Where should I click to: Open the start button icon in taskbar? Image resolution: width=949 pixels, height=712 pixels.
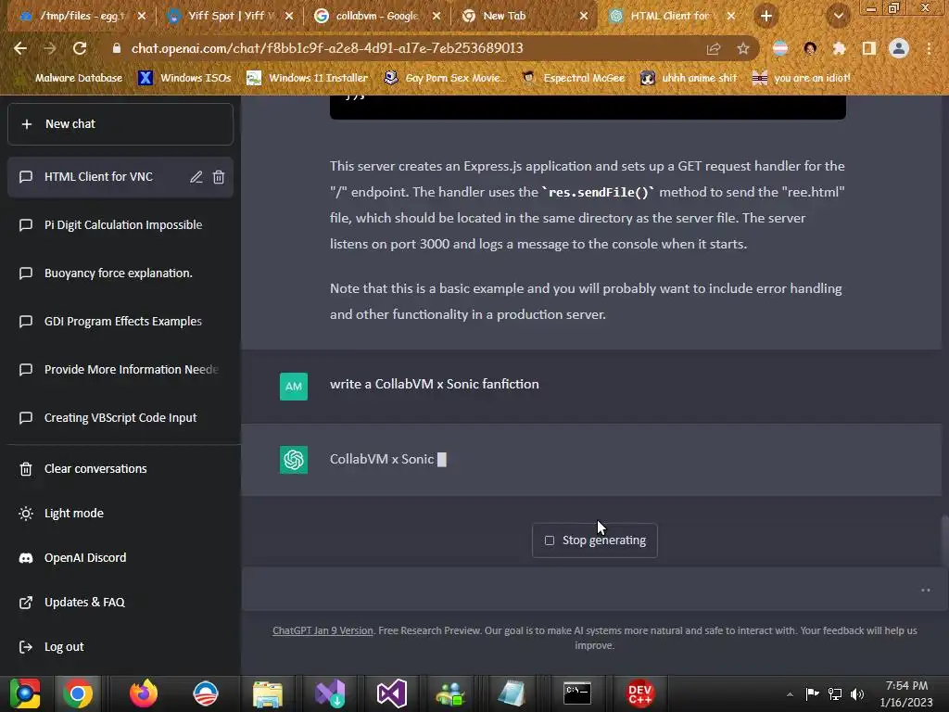24,693
